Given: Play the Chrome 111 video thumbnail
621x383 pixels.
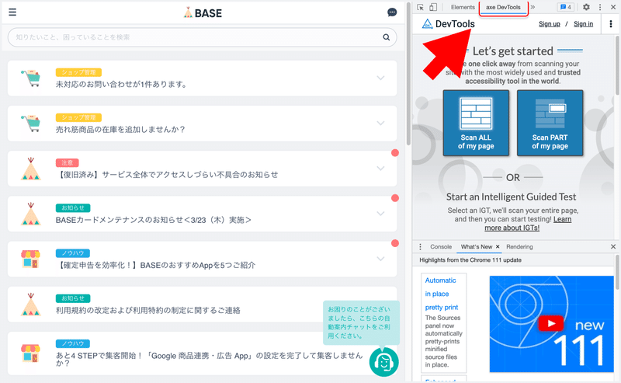Looking at the screenshot, I should [x=551, y=324].
